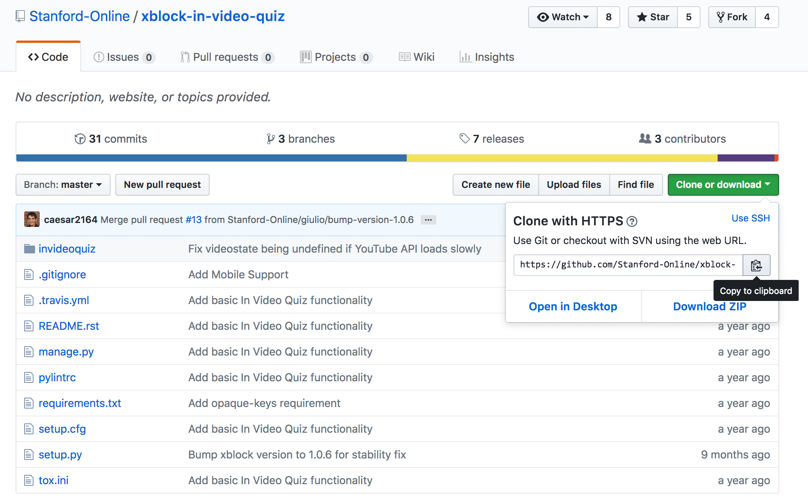Click the copy-to-clipboard icon for the clone URL
The image size is (808, 499).
[756, 265]
